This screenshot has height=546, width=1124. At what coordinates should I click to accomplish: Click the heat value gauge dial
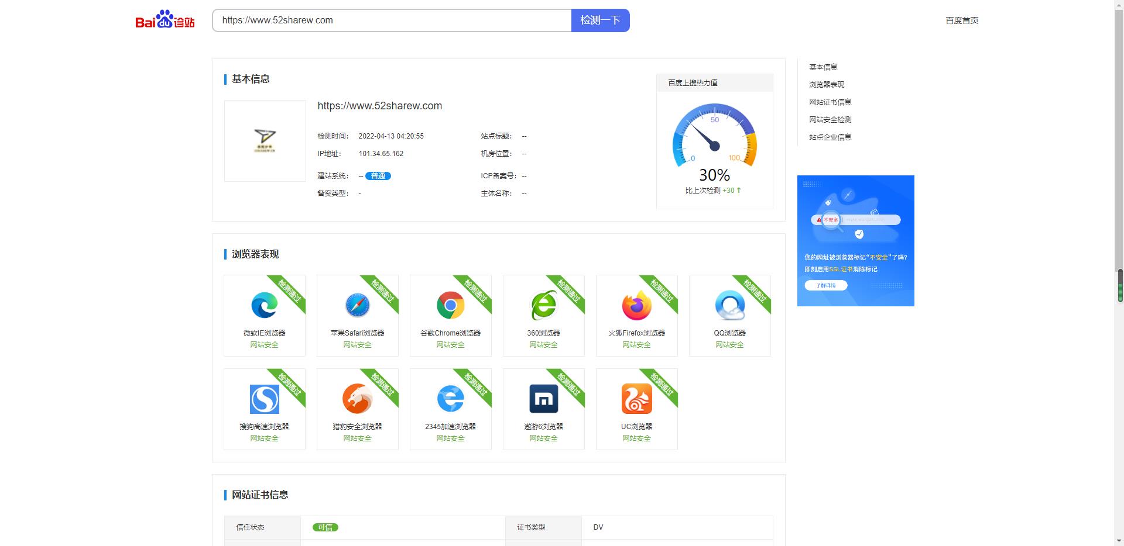(714, 136)
